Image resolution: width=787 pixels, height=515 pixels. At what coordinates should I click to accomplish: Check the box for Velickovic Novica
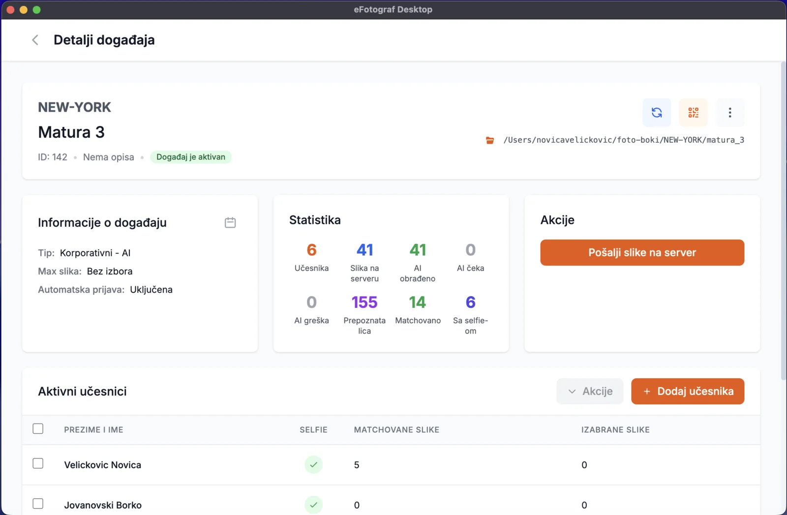[x=38, y=464]
